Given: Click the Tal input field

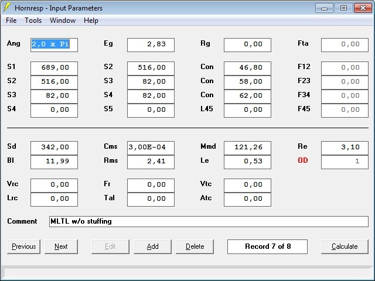Looking at the screenshot, I should tap(151, 200).
